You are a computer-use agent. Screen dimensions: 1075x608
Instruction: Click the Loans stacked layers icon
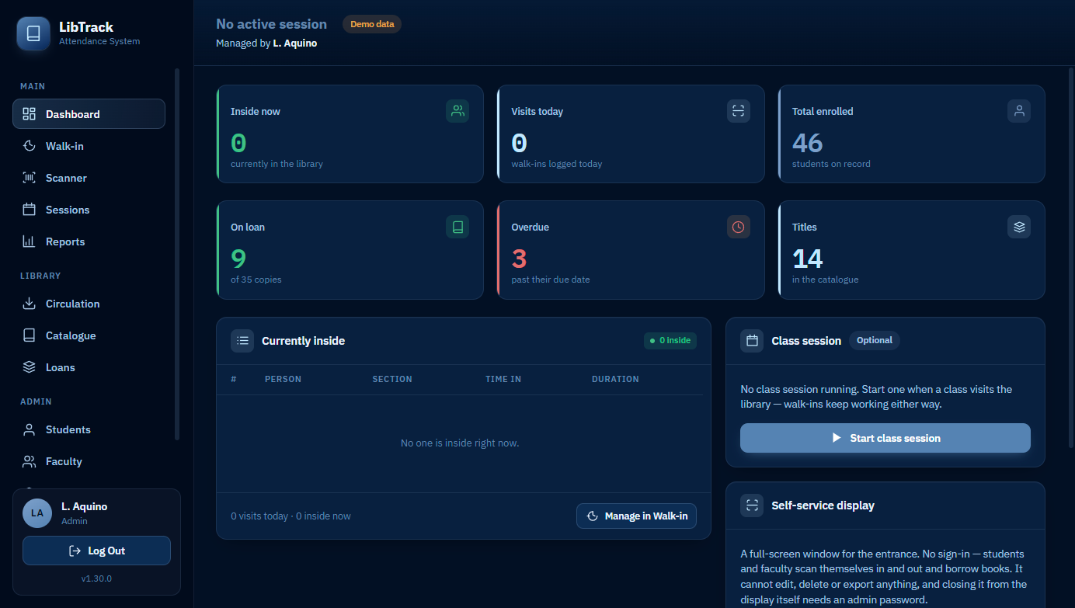tap(30, 367)
